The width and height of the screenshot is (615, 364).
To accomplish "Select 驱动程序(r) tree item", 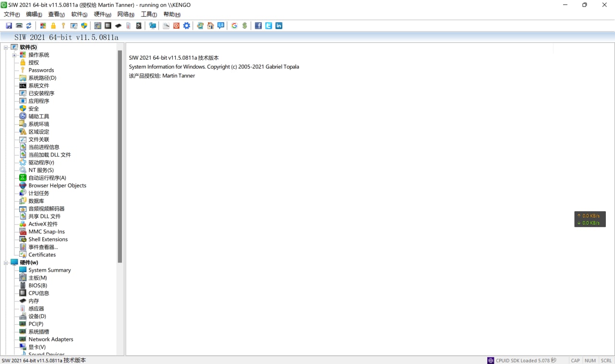I will (x=41, y=163).
